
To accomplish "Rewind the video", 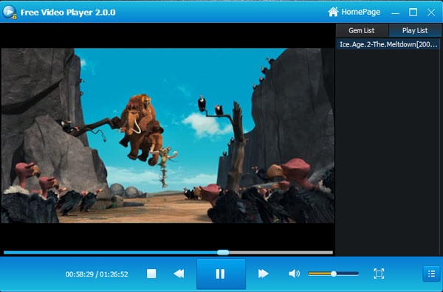I will pyautogui.click(x=179, y=274).
